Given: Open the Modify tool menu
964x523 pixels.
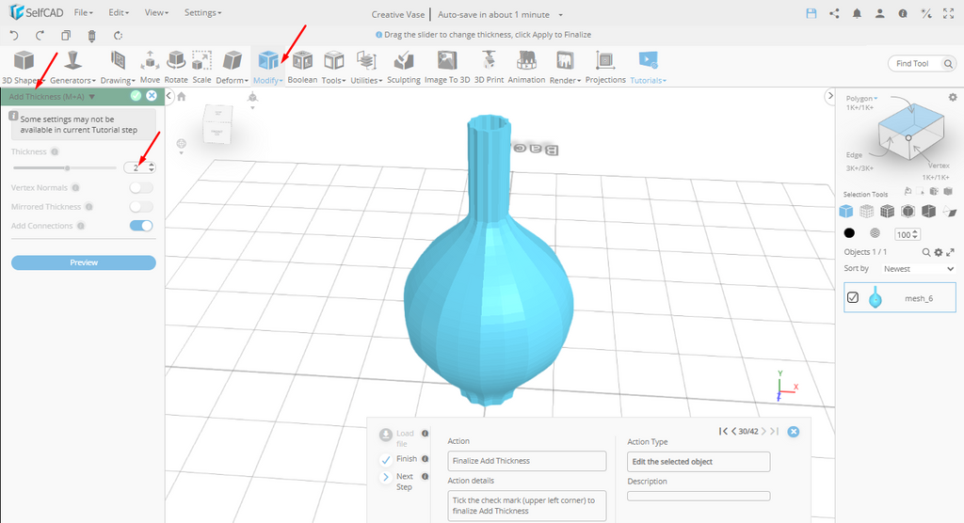Looking at the screenshot, I should (x=268, y=68).
